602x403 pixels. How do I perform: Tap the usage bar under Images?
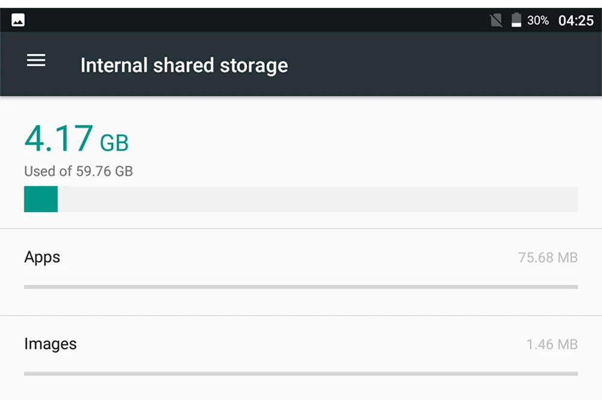coord(301,373)
